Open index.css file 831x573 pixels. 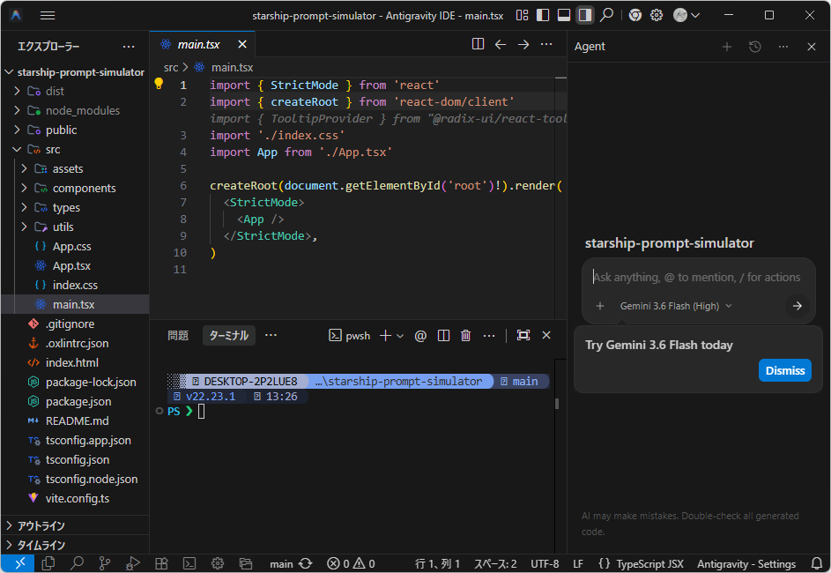point(75,285)
